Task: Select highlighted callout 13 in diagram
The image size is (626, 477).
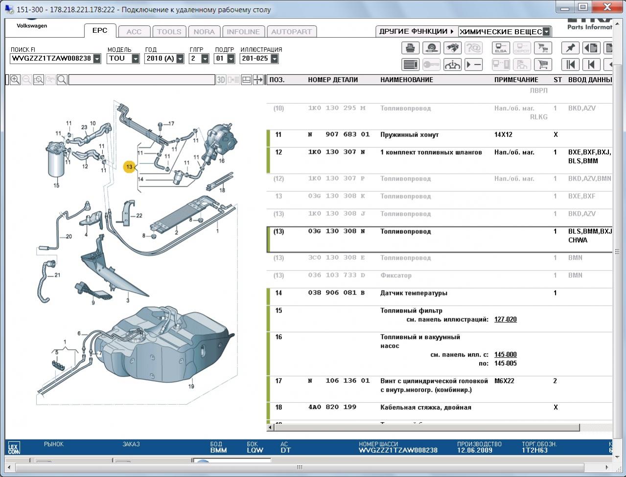Action: (129, 167)
